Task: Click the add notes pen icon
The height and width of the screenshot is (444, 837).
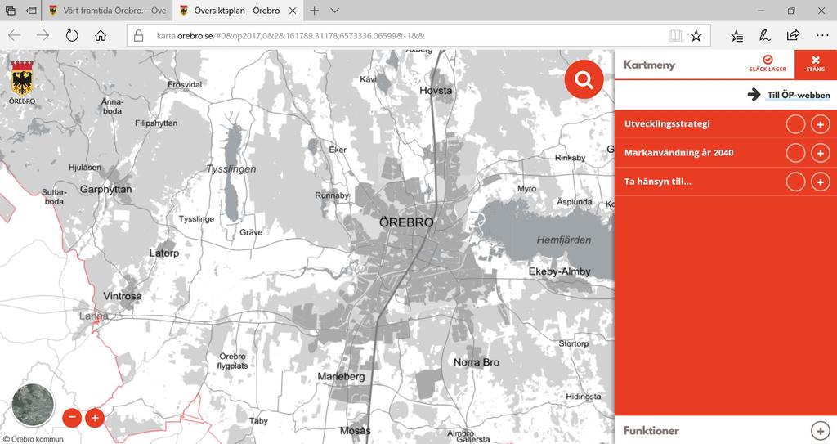Action: coord(765,36)
